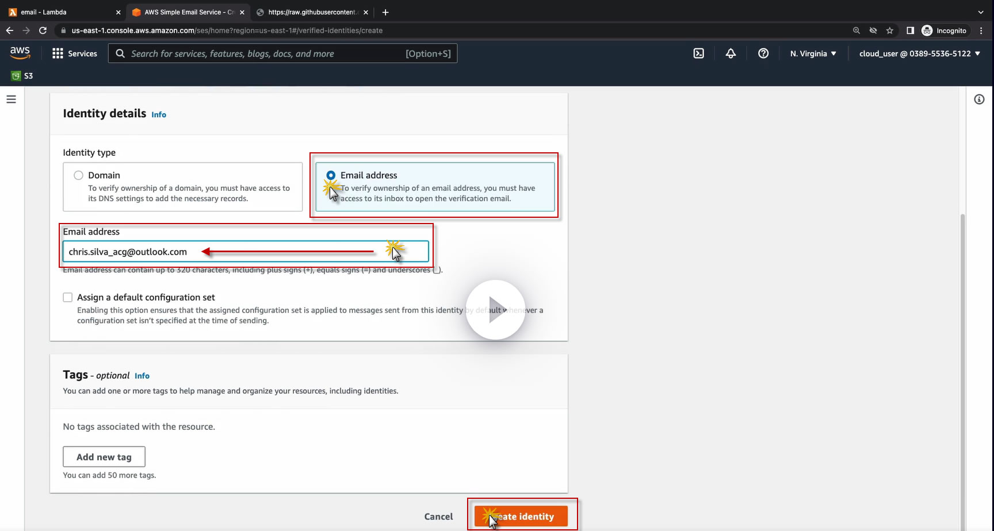This screenshot has height=531, width=994.
Task: Open a new browser tab
Action: tap(385, 12)
